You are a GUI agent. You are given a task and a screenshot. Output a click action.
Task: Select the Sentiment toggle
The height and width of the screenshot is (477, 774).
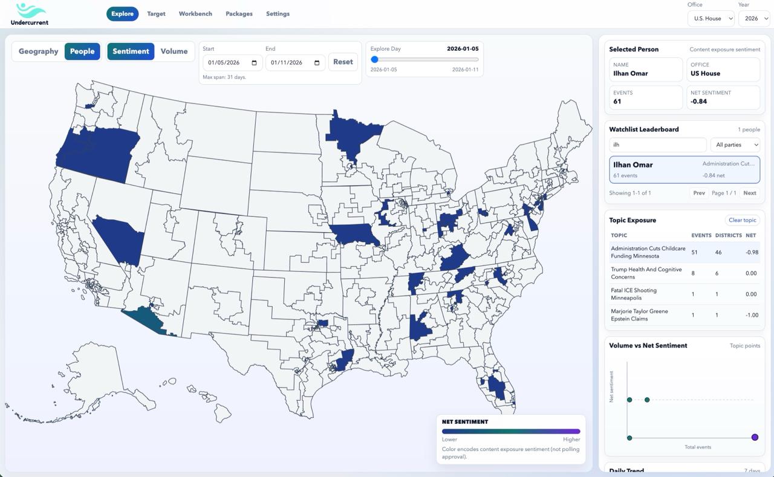[131, 51]
